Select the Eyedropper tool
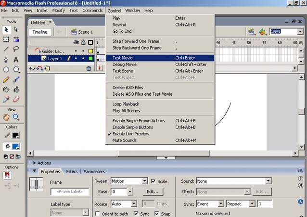This screenshot has width=307, height=217. point(6,100)
